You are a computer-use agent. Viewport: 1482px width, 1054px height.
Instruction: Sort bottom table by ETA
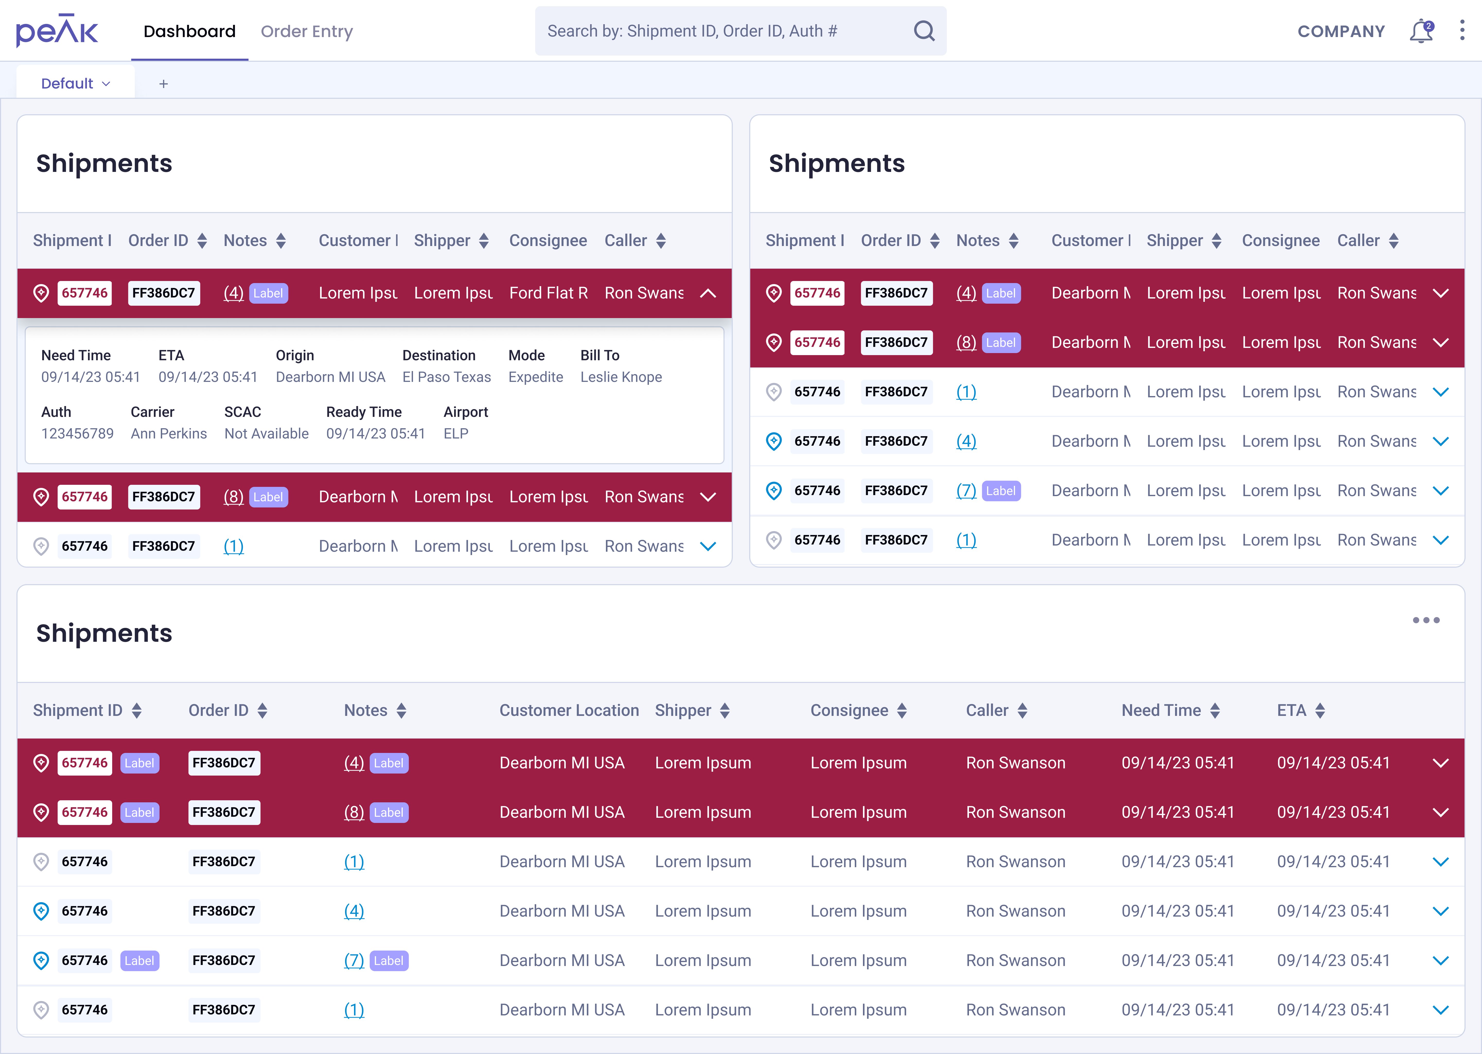tap(1320, 711)
